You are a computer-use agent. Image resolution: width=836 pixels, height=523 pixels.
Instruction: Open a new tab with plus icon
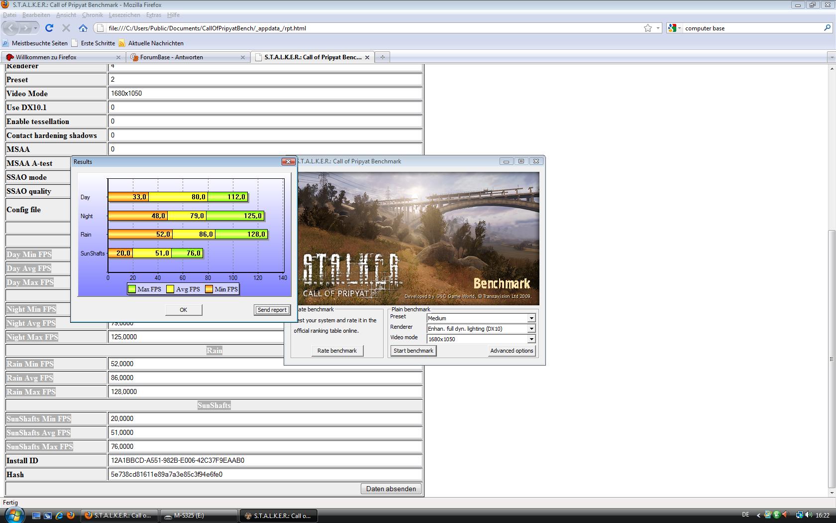click(x=382, y=57)
